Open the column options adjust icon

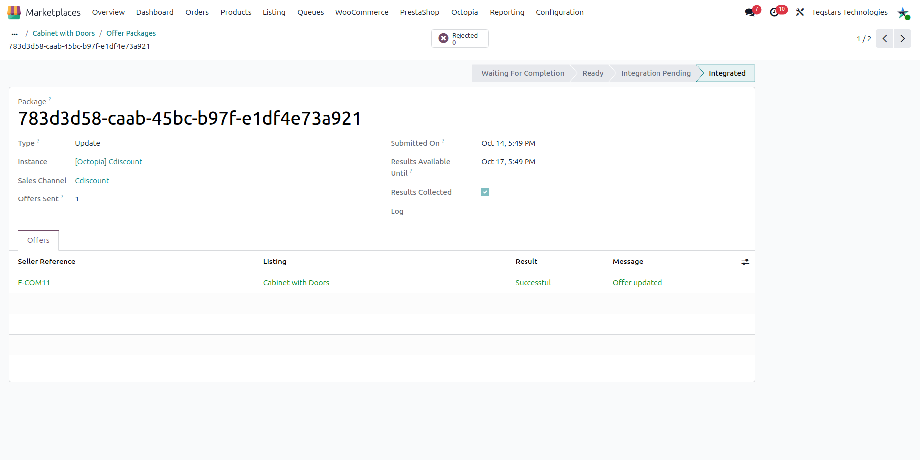tap(745, 262)
